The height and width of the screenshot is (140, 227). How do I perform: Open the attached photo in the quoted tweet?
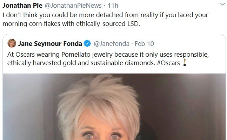114,112
